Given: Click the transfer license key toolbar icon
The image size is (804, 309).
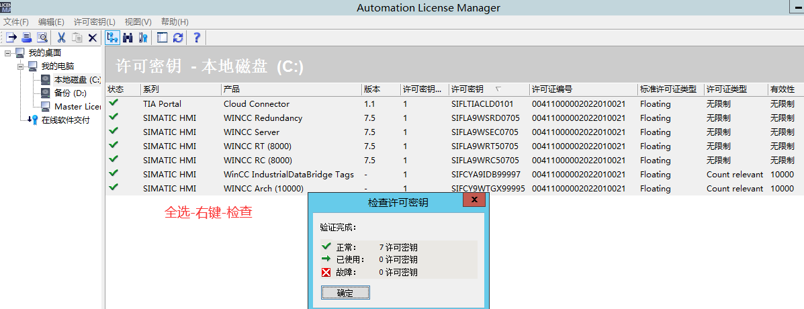Looking at the screenshot, I should (x=11, y=38).
